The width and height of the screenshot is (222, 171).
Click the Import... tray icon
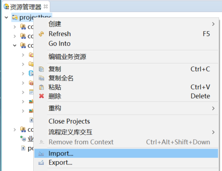point(41,154)
